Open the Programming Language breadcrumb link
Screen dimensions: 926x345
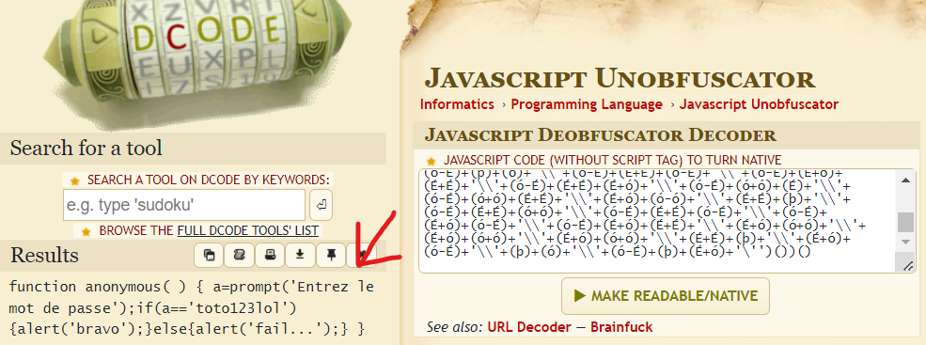(x=587, y=104)
